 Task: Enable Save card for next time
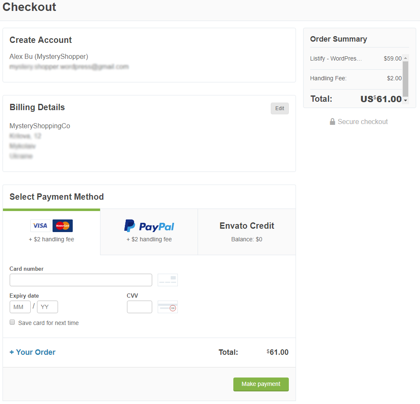coord(13,322)
